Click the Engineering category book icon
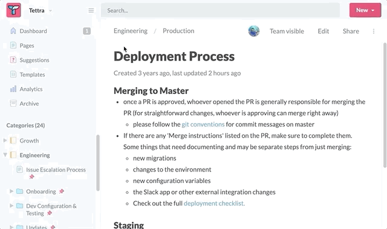The height and width of the screenshot is (229, 387). click(13, 155)
